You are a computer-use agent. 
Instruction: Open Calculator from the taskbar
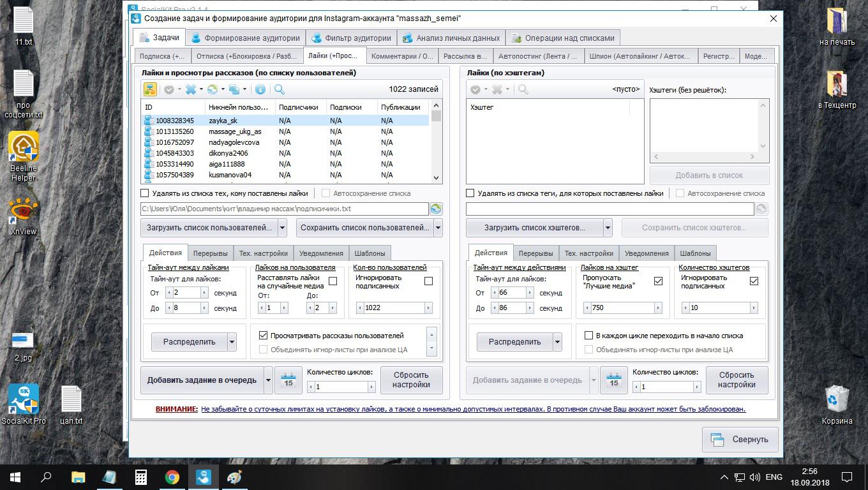[141, 477]
